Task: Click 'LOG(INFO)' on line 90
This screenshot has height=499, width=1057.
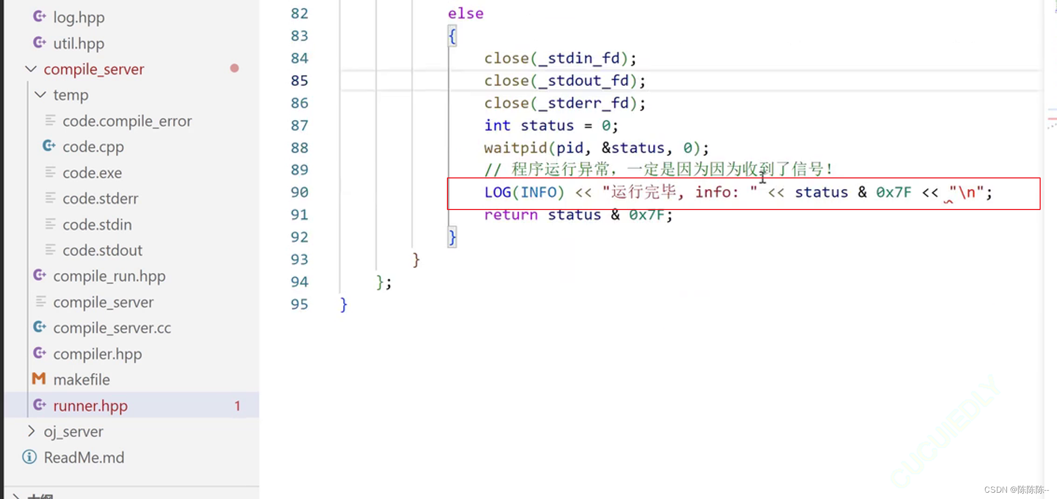Action: click(x=524, y=192)
